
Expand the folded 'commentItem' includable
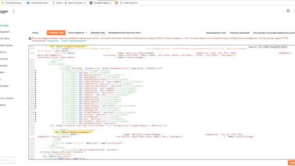click(x=35, y=88)
